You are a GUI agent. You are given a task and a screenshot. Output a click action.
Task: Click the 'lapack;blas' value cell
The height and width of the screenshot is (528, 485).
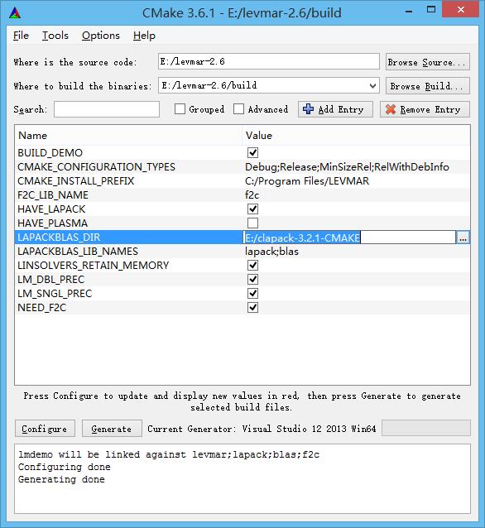(x=271, y=252)
